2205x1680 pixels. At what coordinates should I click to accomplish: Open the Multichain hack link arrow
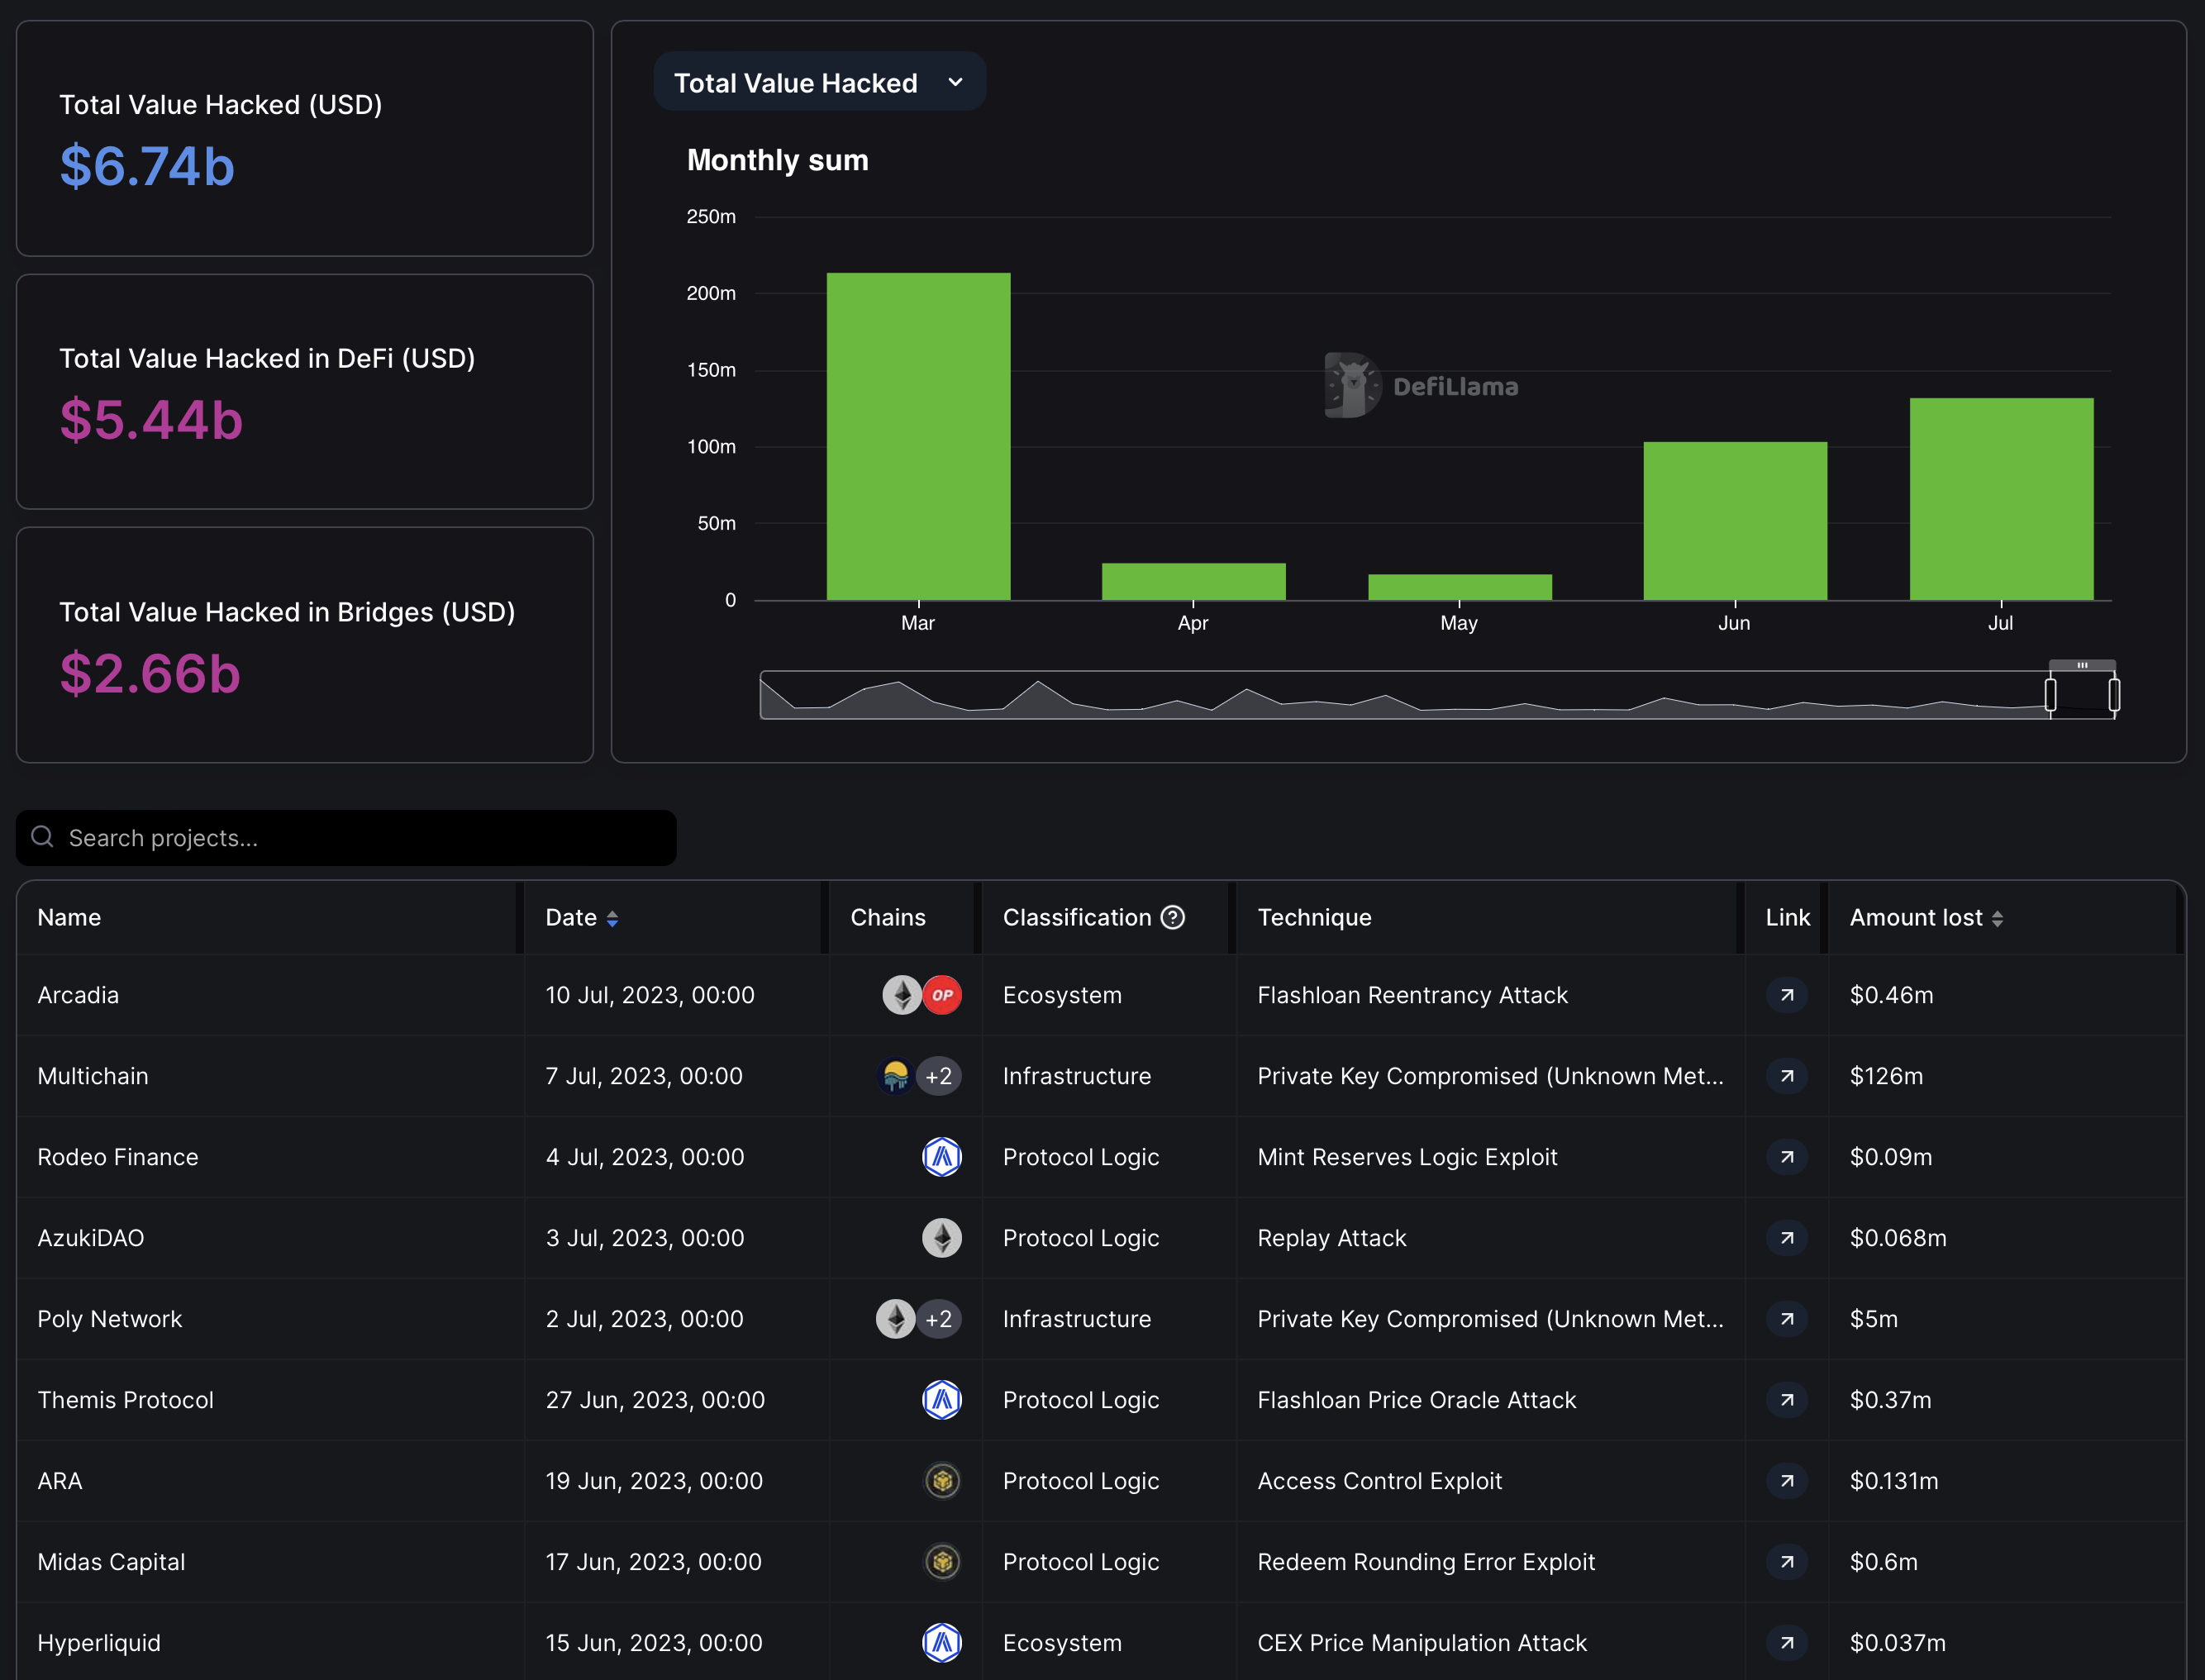point(1787,1076)
